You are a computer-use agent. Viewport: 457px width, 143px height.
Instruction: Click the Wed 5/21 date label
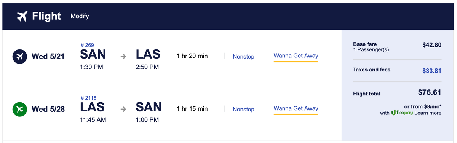tap(48, 57)
